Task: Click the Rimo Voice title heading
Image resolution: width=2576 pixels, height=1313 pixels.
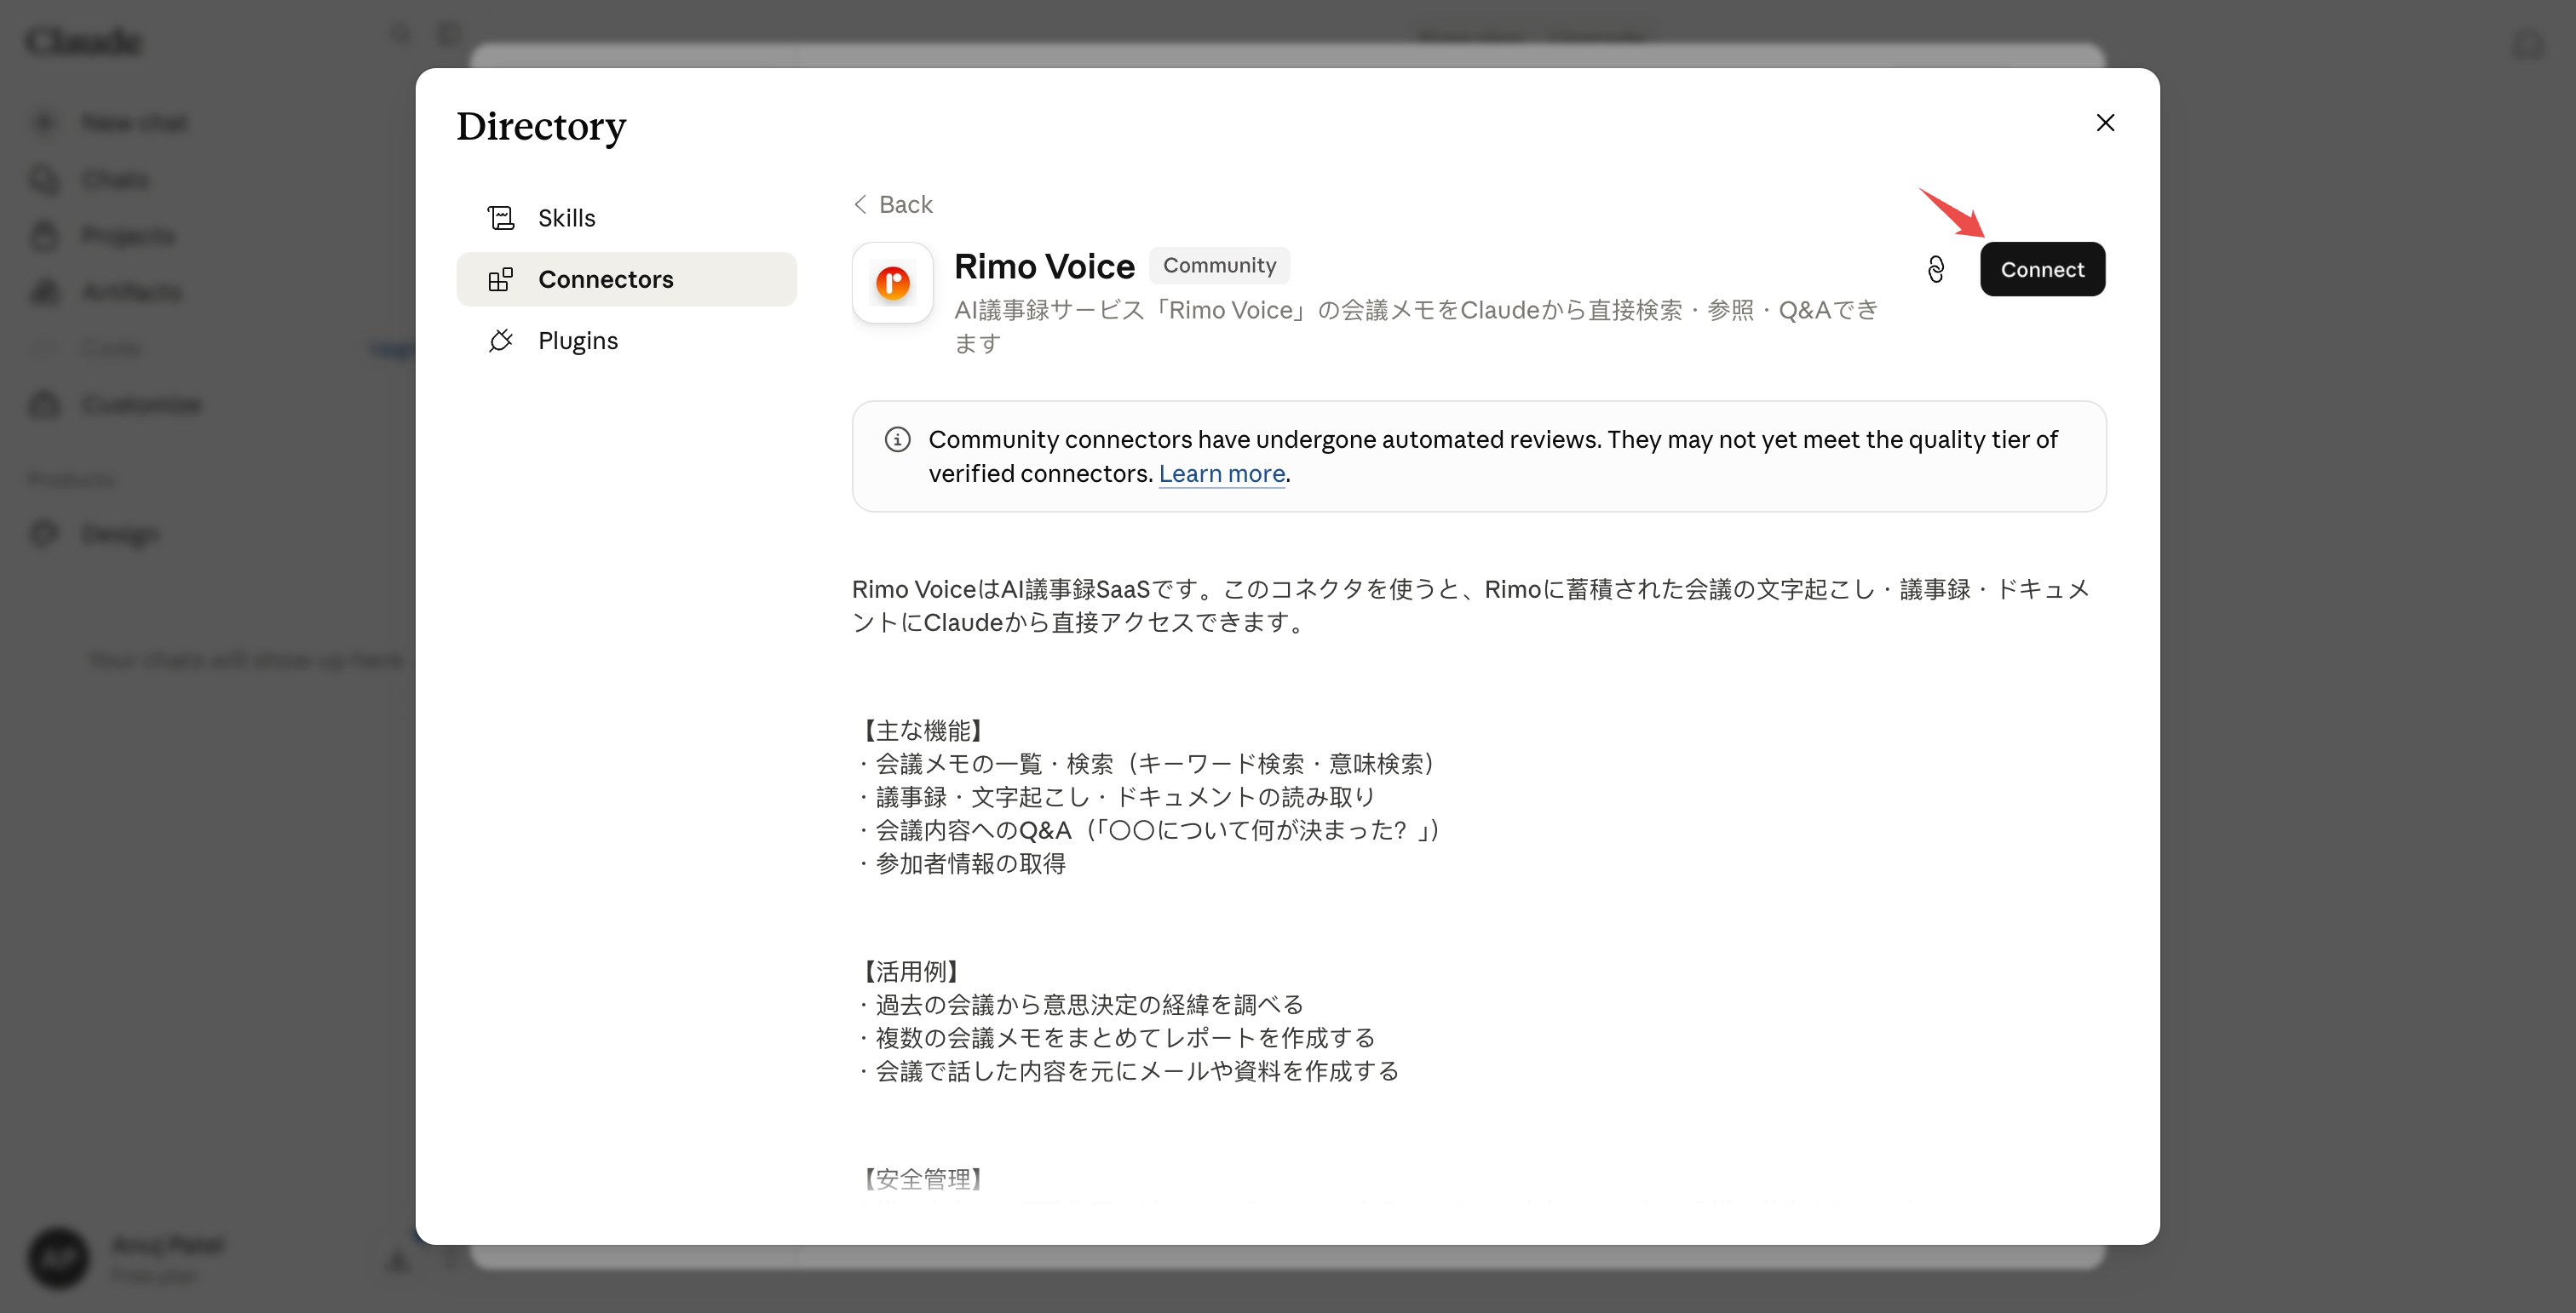Action: click(1044, 266)
